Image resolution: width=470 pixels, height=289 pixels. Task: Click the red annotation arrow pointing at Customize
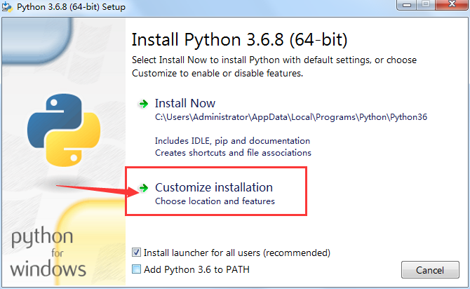(90, 188)
